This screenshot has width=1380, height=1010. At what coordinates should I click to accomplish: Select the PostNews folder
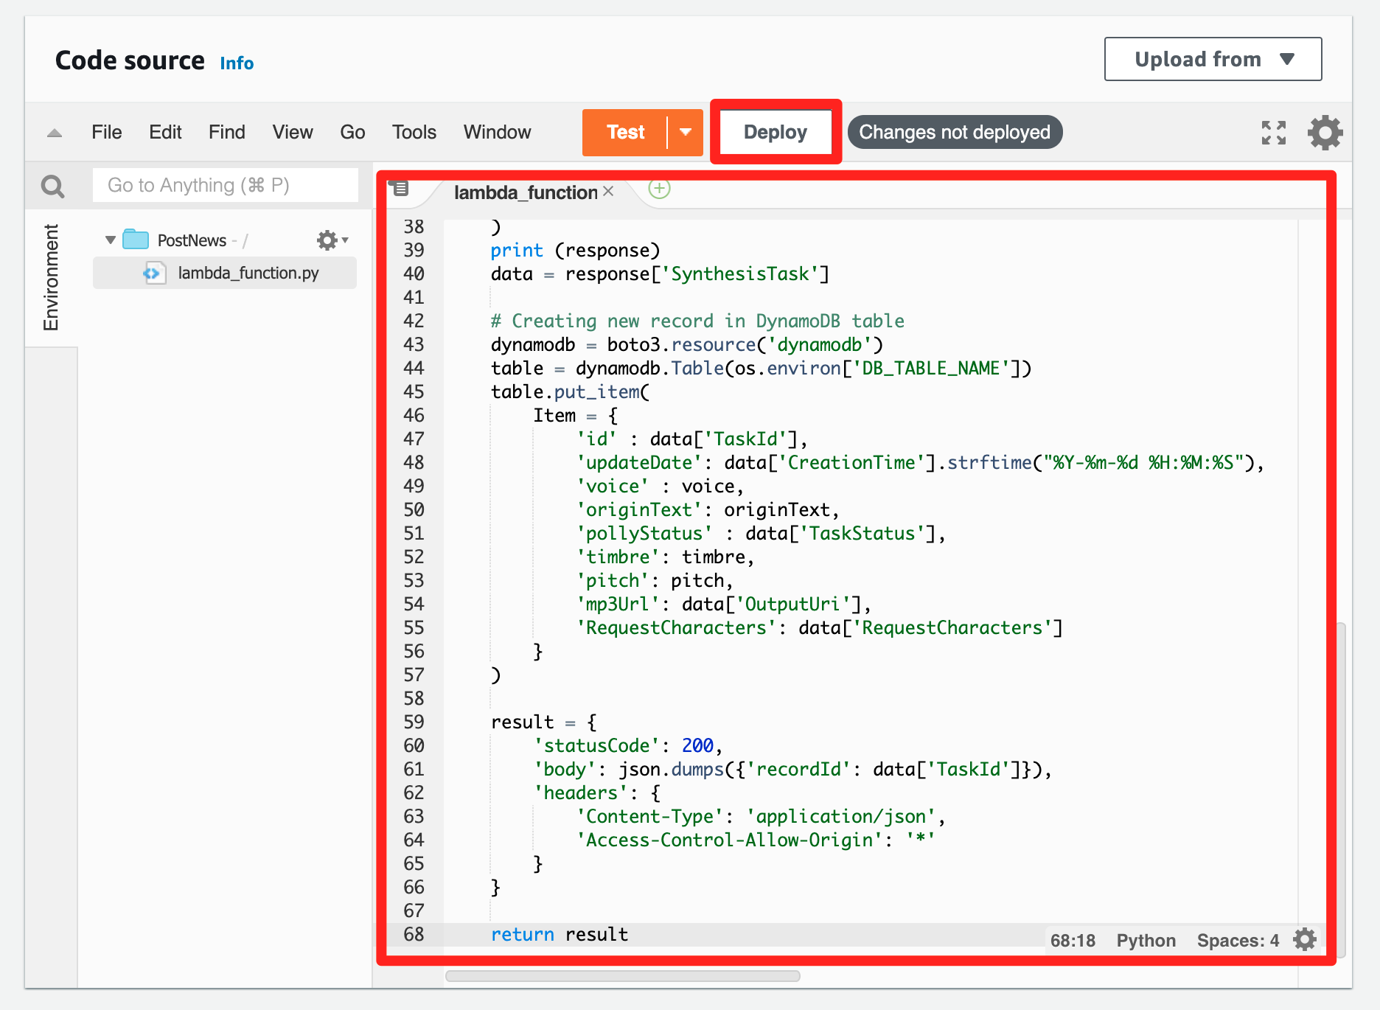(192, 240)
